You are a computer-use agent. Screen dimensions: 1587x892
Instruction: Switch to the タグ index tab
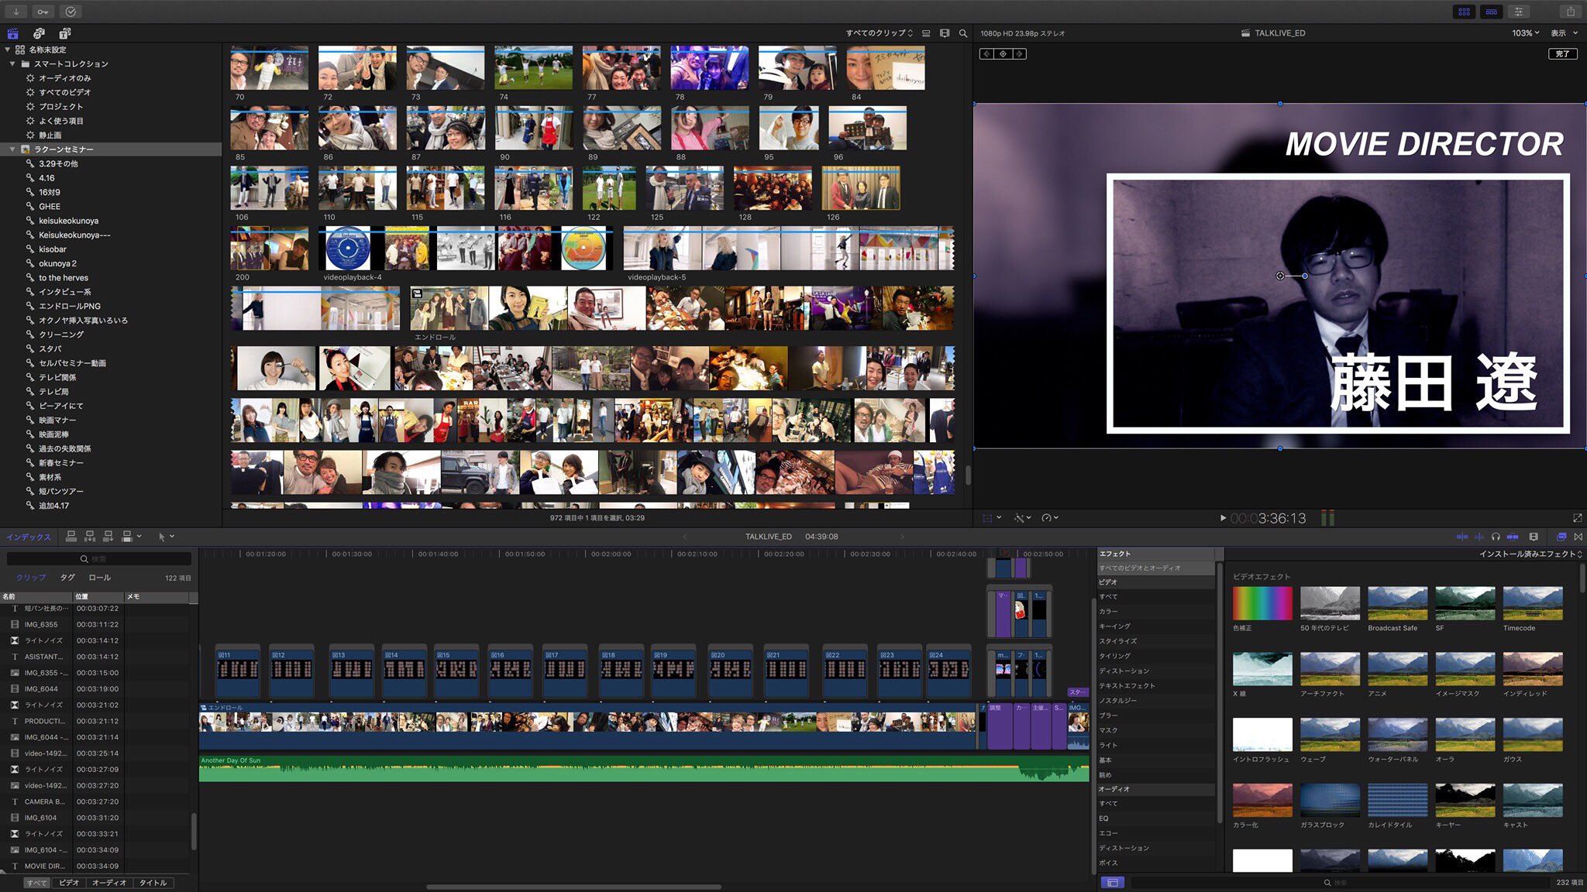pos(67,578)
